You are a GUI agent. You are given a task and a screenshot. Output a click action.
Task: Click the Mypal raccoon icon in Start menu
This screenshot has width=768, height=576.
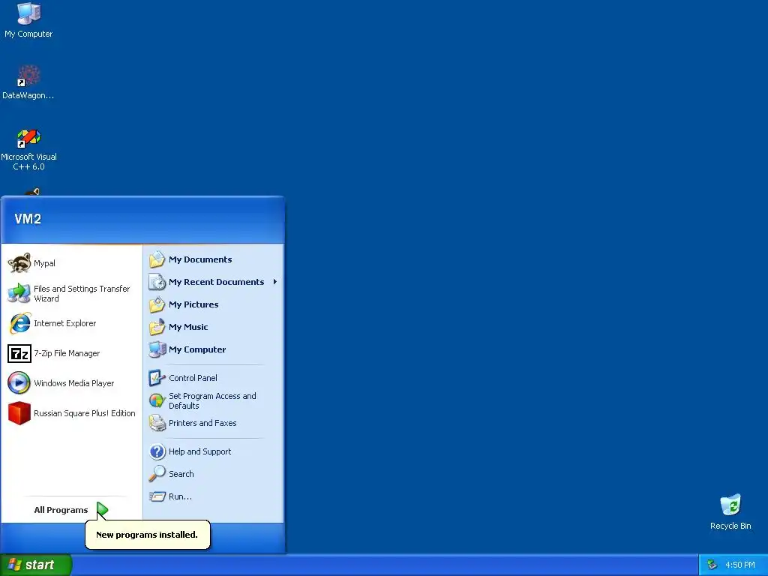coord(19,263)
